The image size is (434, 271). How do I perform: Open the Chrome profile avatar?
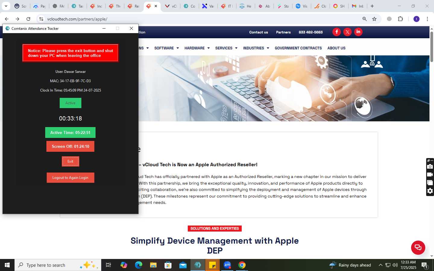(417, 19)
